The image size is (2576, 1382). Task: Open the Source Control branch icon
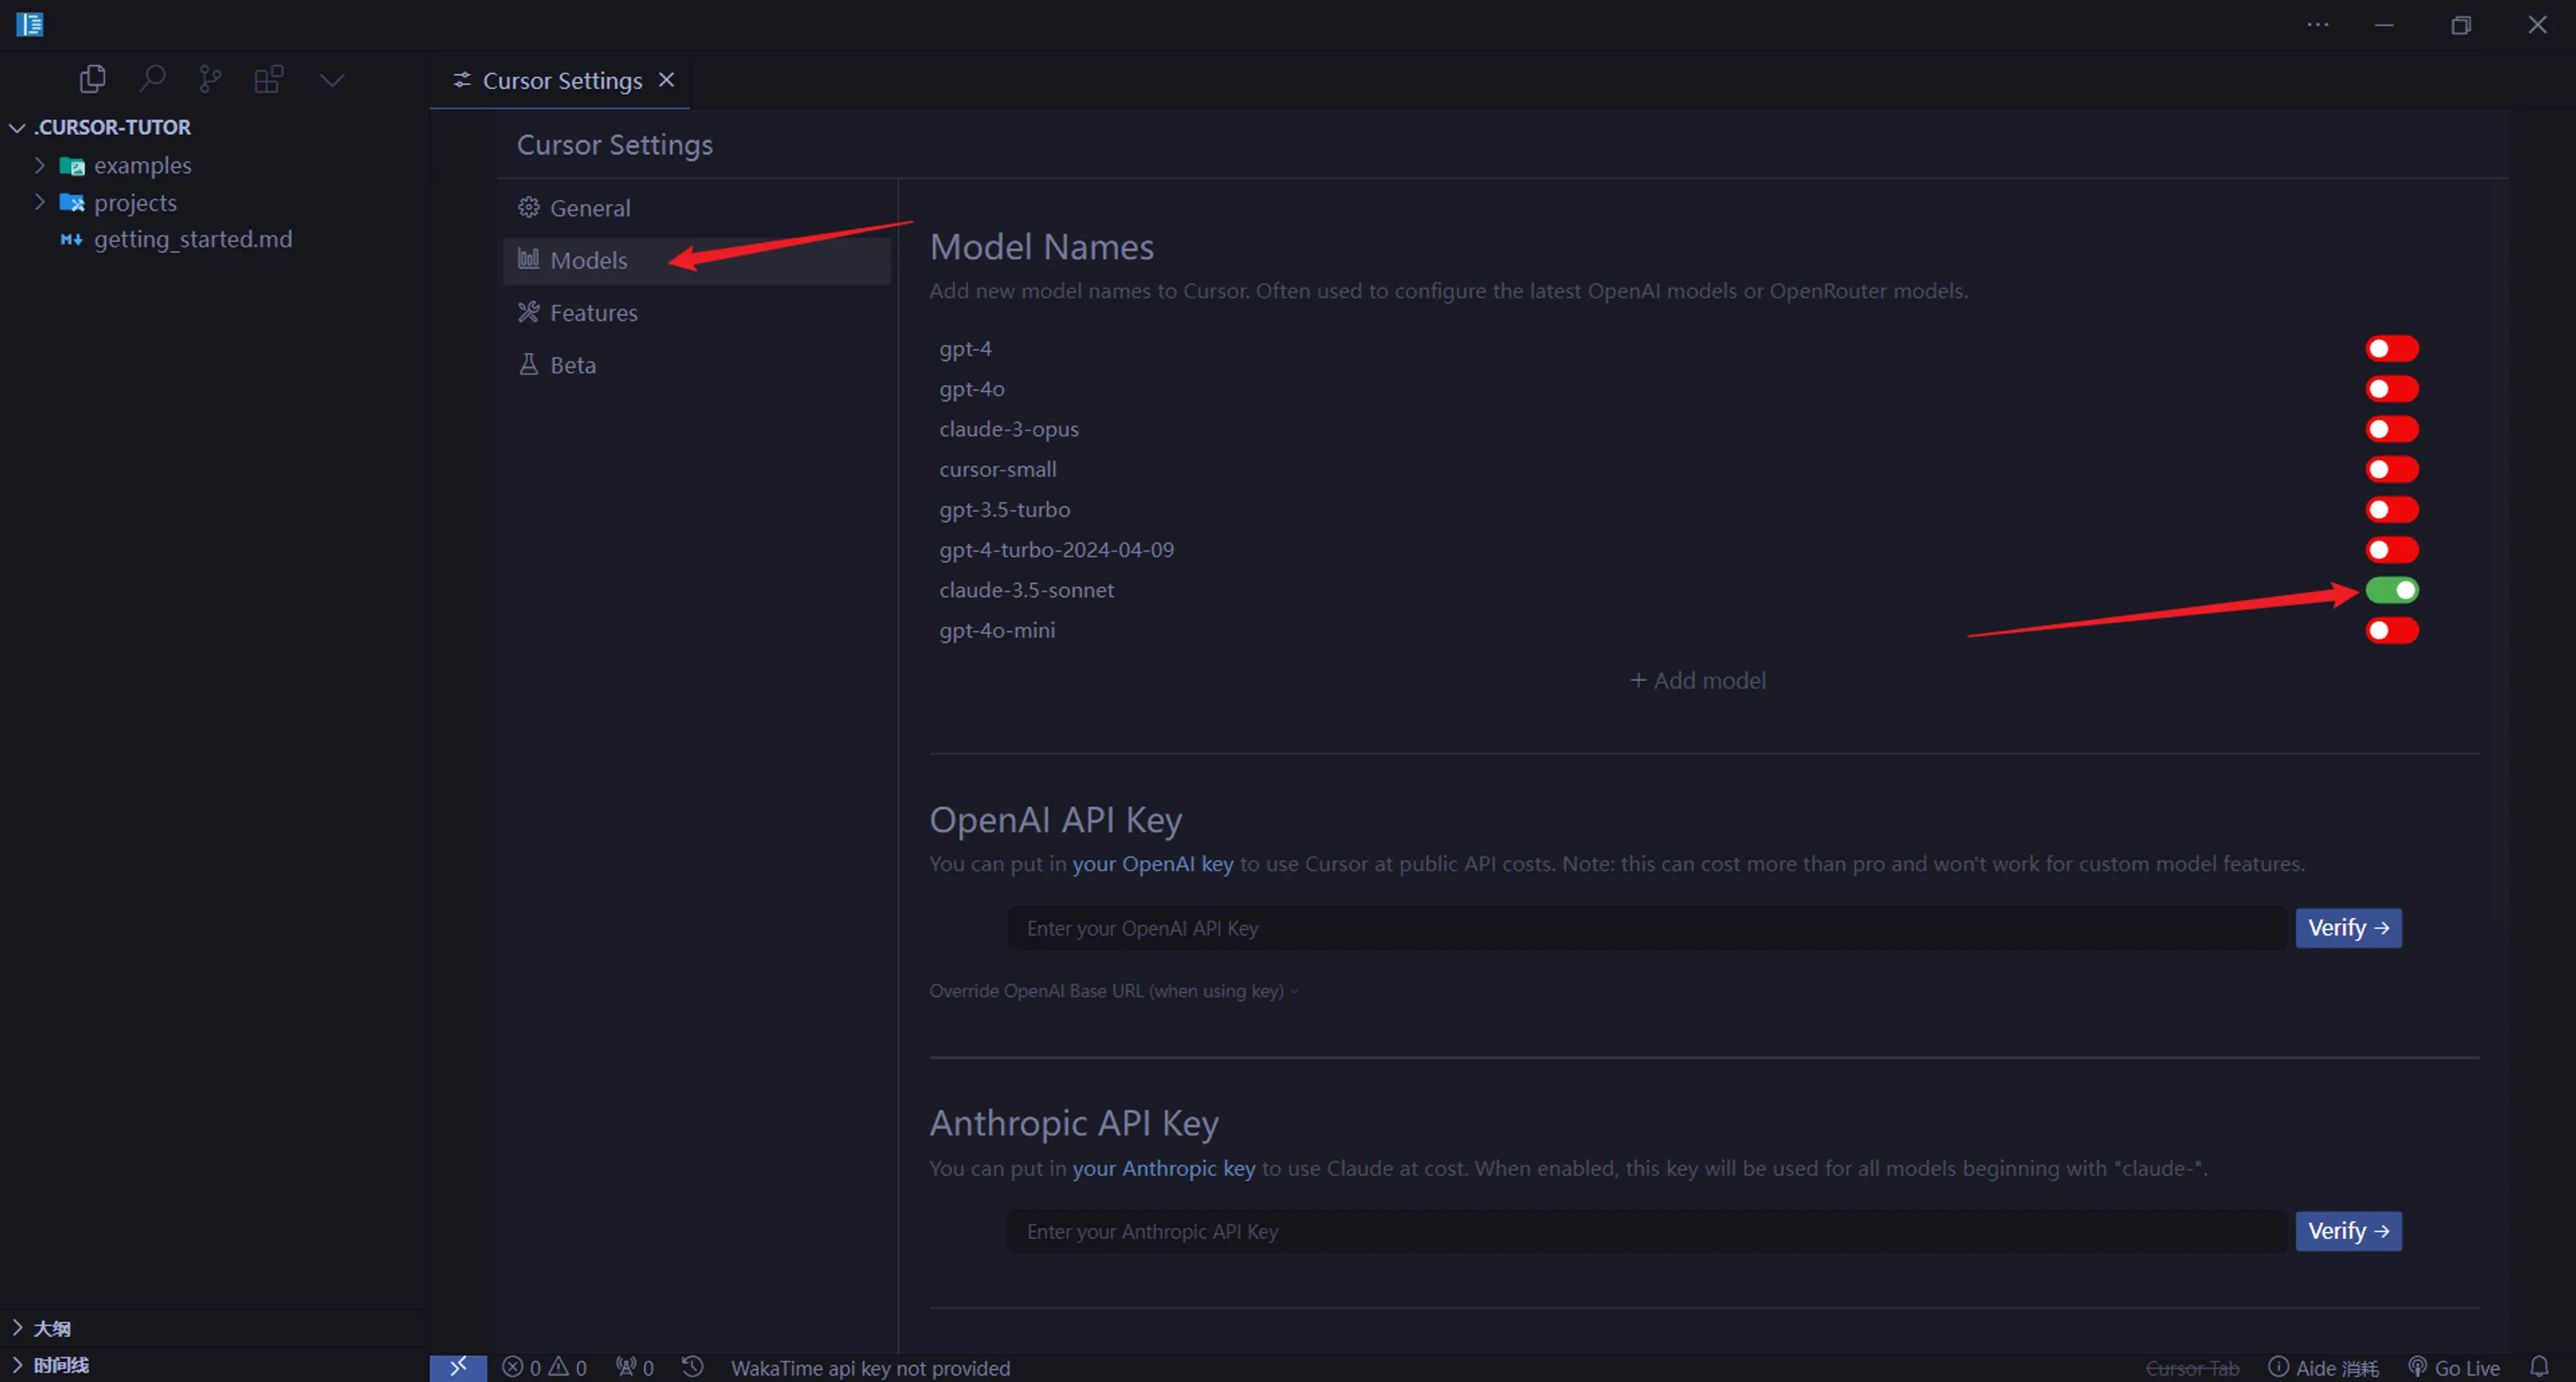tap(210, 79)
